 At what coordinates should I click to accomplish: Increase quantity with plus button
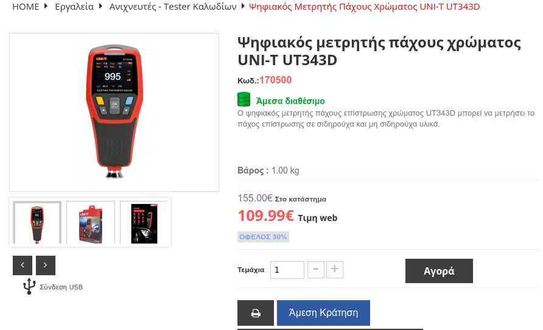tap(335, 270)
